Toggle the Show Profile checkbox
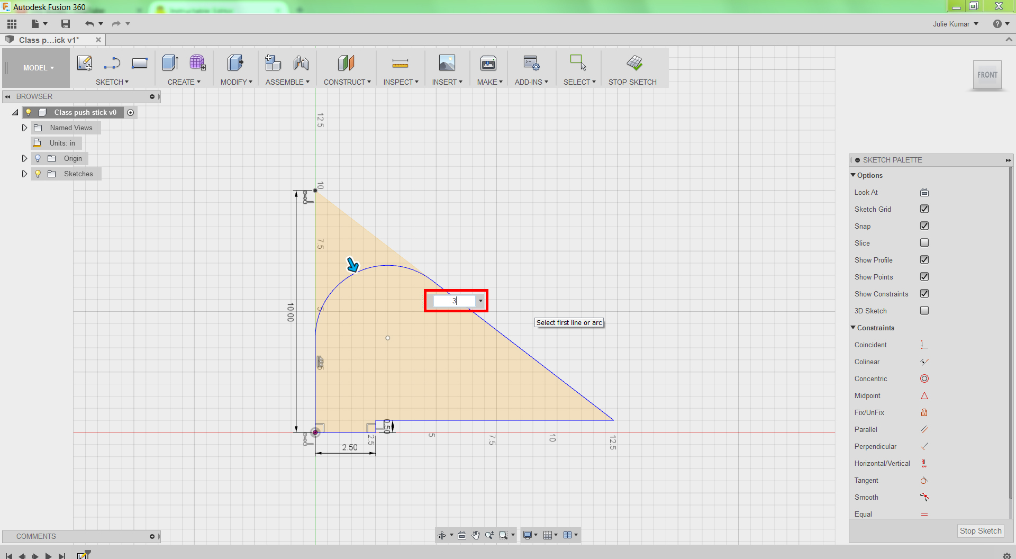The width and height of the screenshot is (1016, 559). [924, 260]
